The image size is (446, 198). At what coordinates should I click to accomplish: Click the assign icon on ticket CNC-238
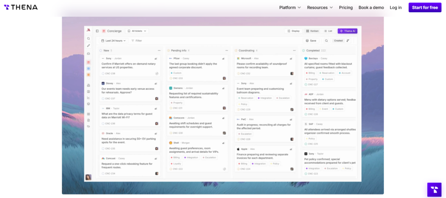[157, 73]
